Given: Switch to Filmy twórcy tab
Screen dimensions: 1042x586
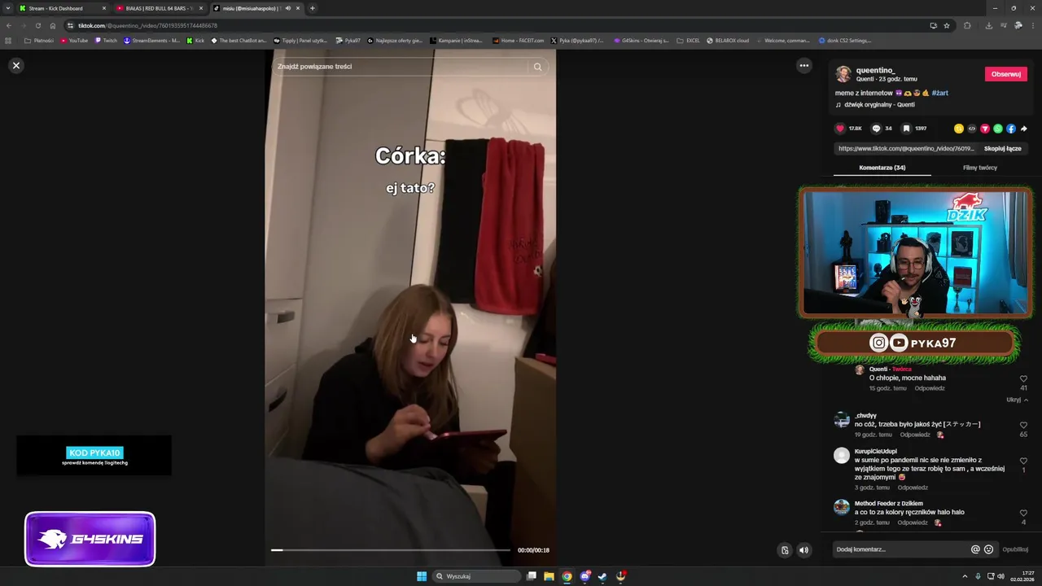Looking at the screenshot, I should [x=979, y=168].
